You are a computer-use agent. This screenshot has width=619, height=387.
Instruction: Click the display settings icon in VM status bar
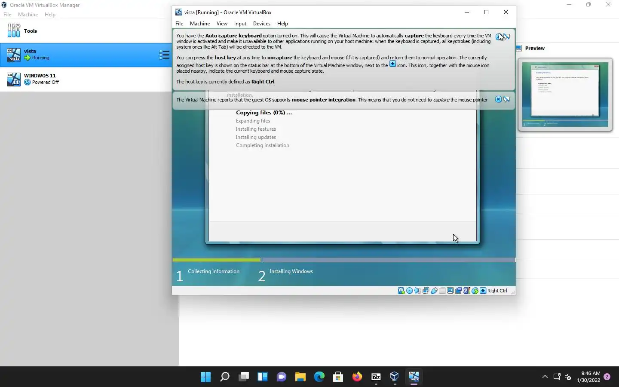450,291
